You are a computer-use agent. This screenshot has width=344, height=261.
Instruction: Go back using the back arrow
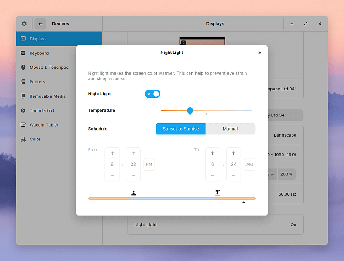[x=40, y=24]
